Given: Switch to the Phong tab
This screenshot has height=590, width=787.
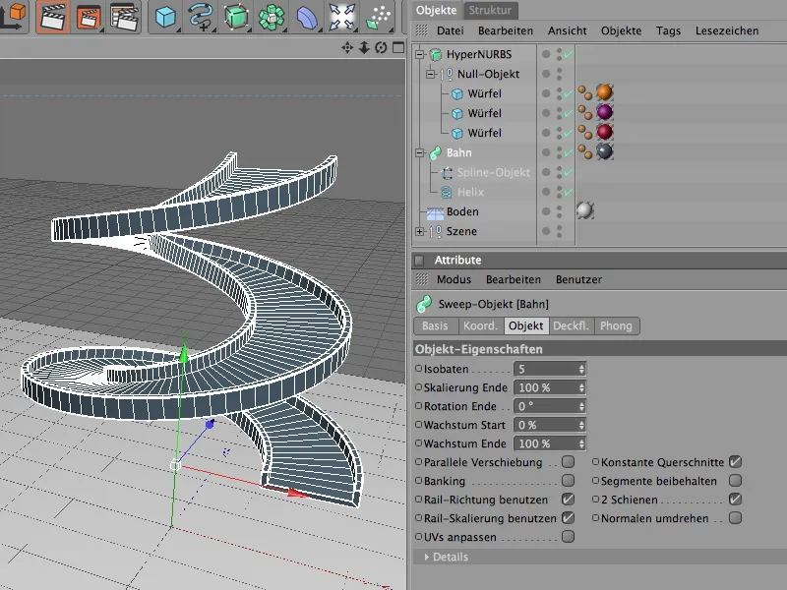Looking at the screenshot, I should (616, 326).
